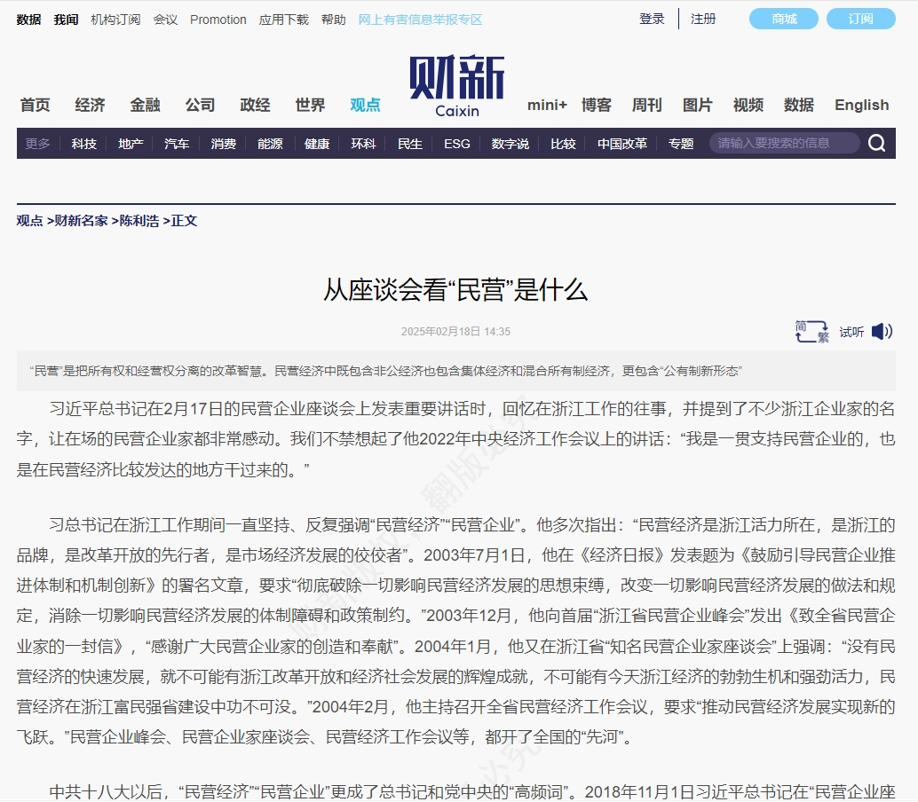This screenshot has height=802, width=918.
Task: Click the speaker icon to play audio
Action: click(x=882, y=330)
